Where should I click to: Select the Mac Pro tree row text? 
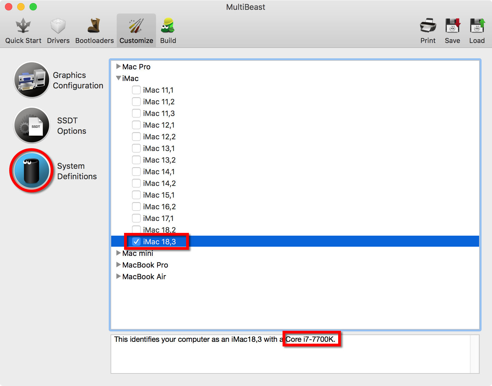tap(136, 67)
